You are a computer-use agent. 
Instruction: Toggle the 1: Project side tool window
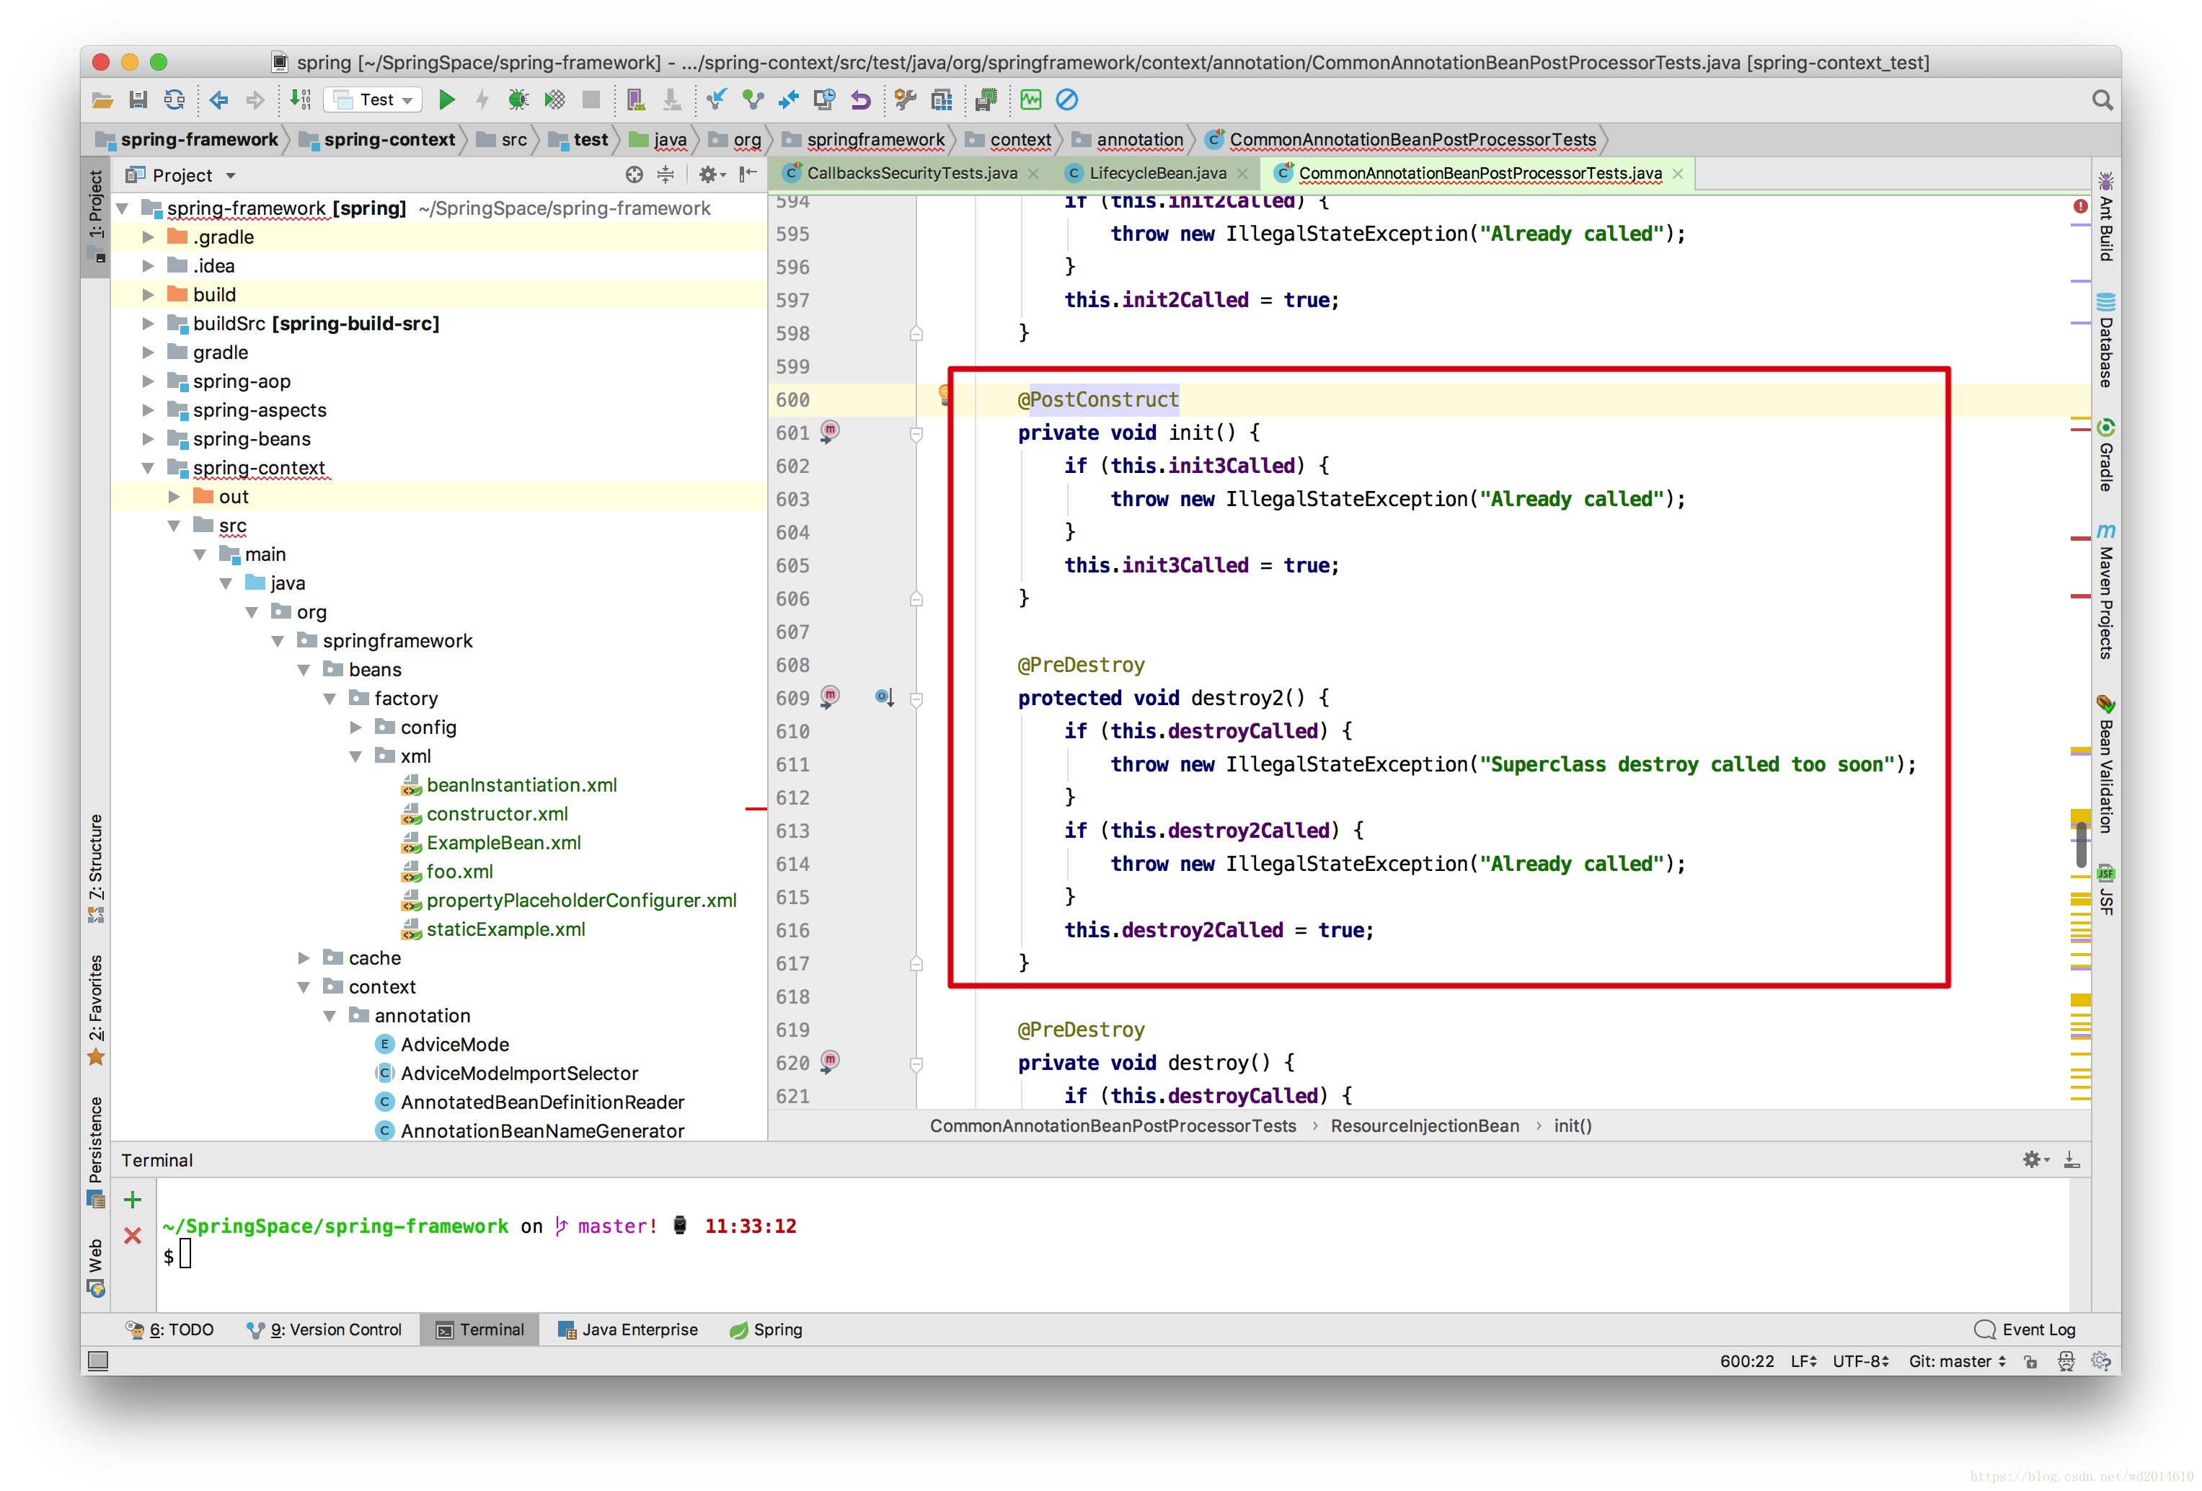click(96, 216)
